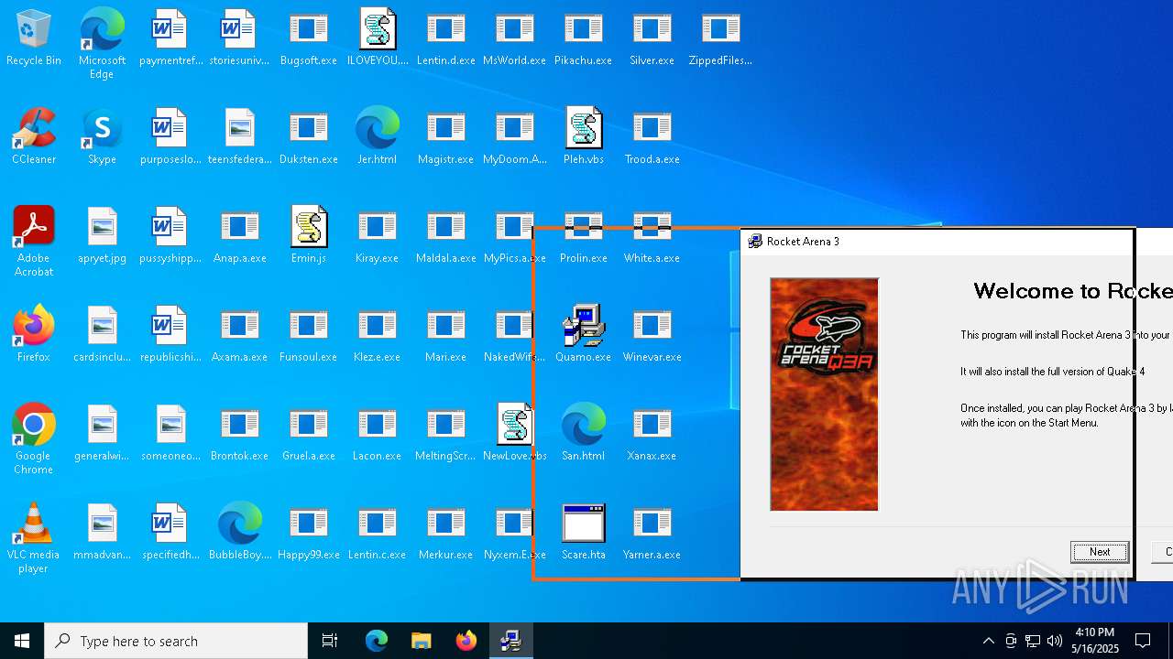Open the Windows Start menu

[22, 641]
